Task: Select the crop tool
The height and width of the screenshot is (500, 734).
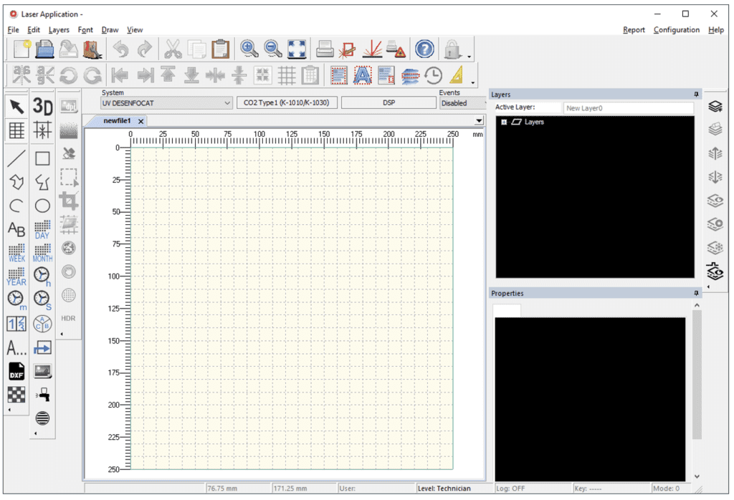Action: click(x=69, y=201)
